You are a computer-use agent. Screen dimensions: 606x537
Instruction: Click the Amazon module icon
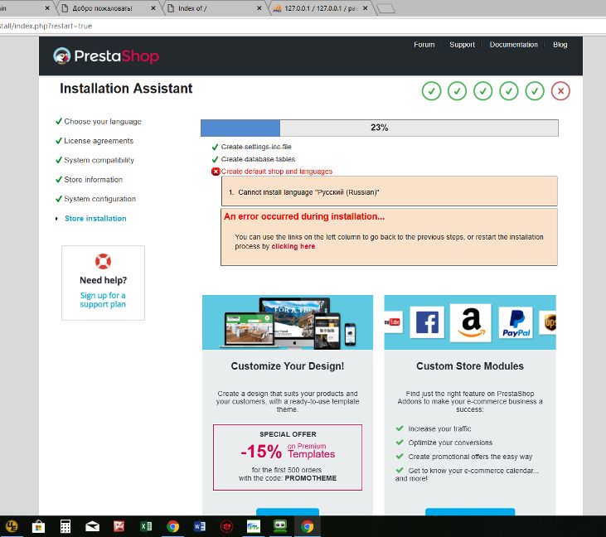[471, 322]
